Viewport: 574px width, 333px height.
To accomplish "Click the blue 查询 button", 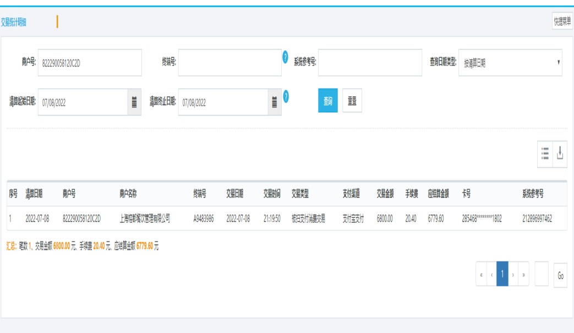I will [x=328, y=101].
